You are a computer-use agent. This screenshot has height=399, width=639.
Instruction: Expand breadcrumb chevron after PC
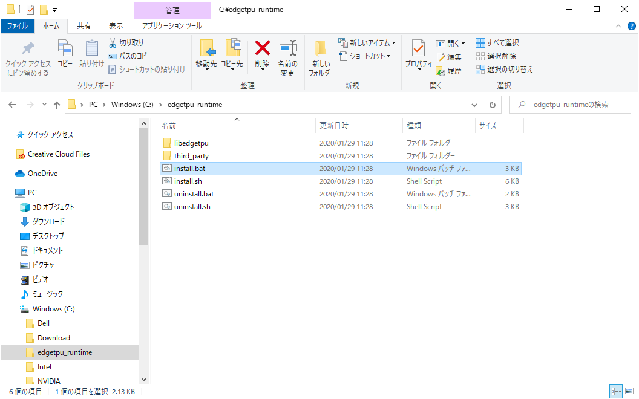click(104, 105)
